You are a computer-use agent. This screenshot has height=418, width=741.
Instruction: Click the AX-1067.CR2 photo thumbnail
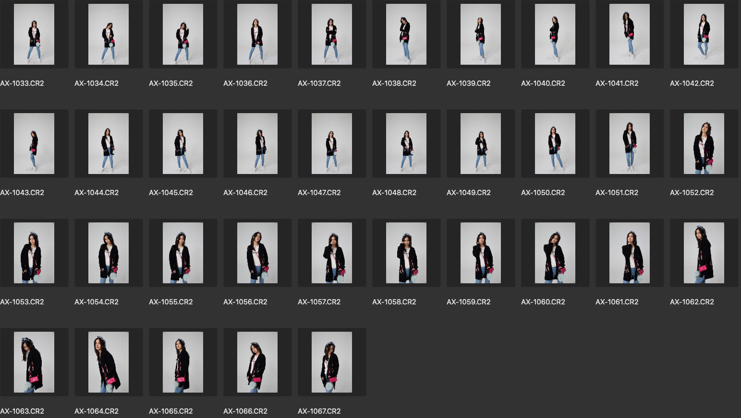(332, 362)
